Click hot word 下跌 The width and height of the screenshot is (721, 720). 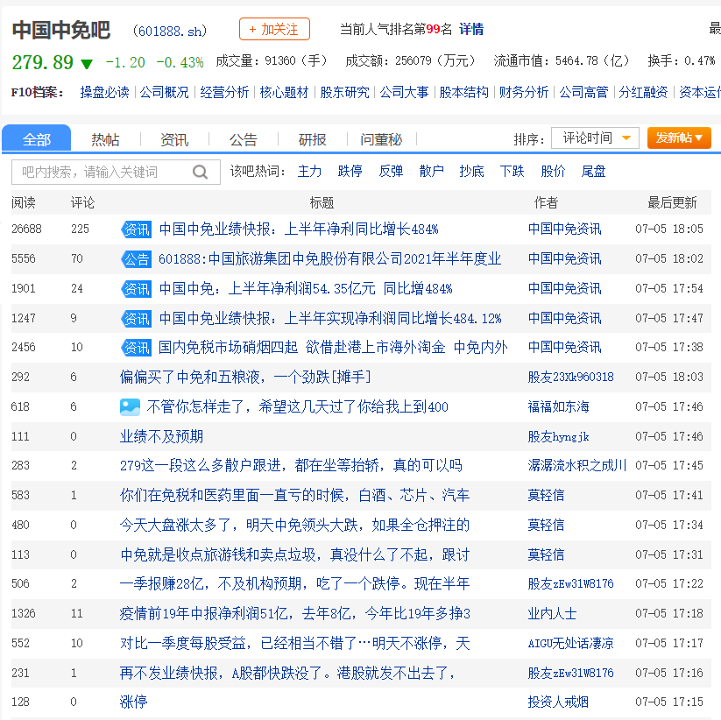[x=512, y=172]
